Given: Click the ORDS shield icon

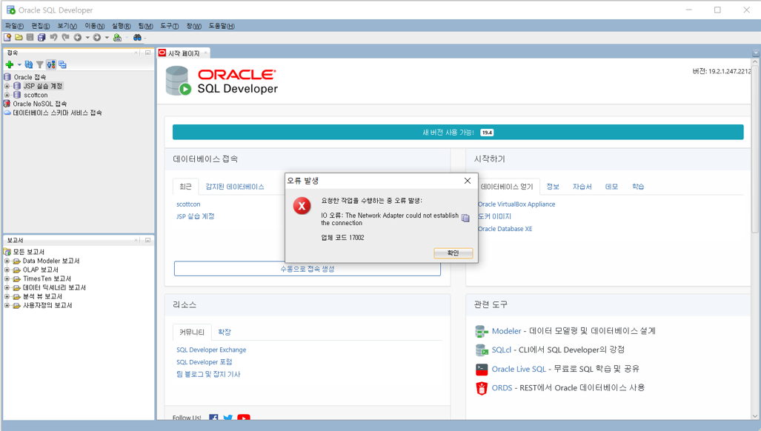Looking at the screenshot, I should pyautogui.click(x=482, y=388).
